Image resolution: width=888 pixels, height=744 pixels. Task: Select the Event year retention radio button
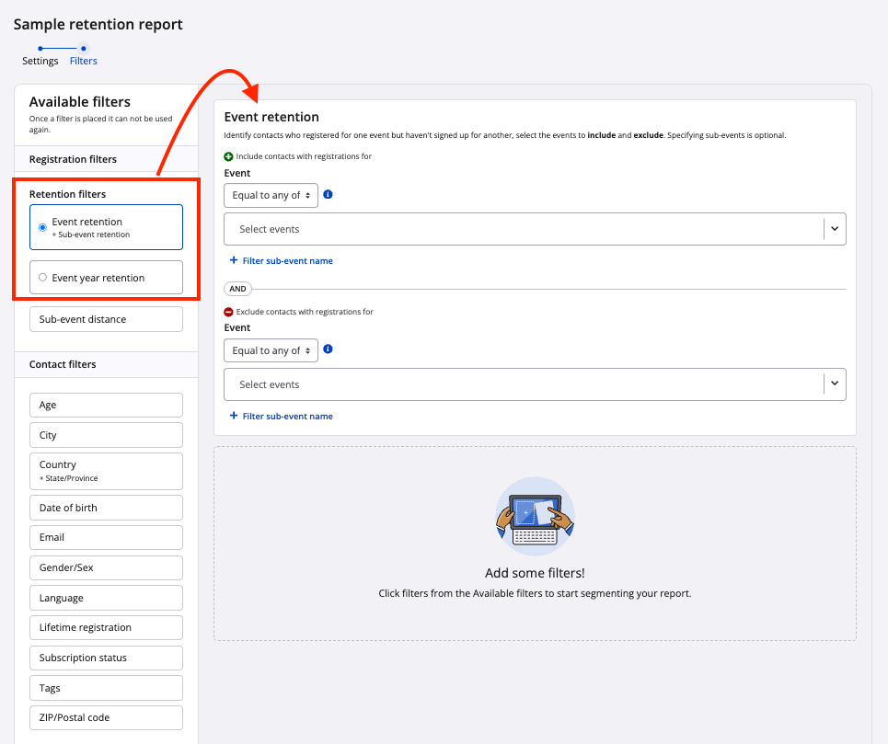coord(43,278)
